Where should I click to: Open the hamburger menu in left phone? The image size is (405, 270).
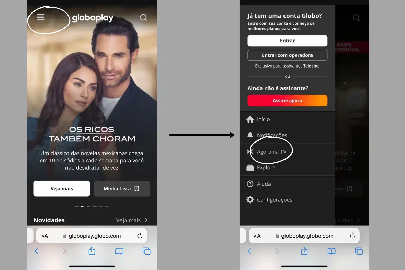[x=40, y=17]
